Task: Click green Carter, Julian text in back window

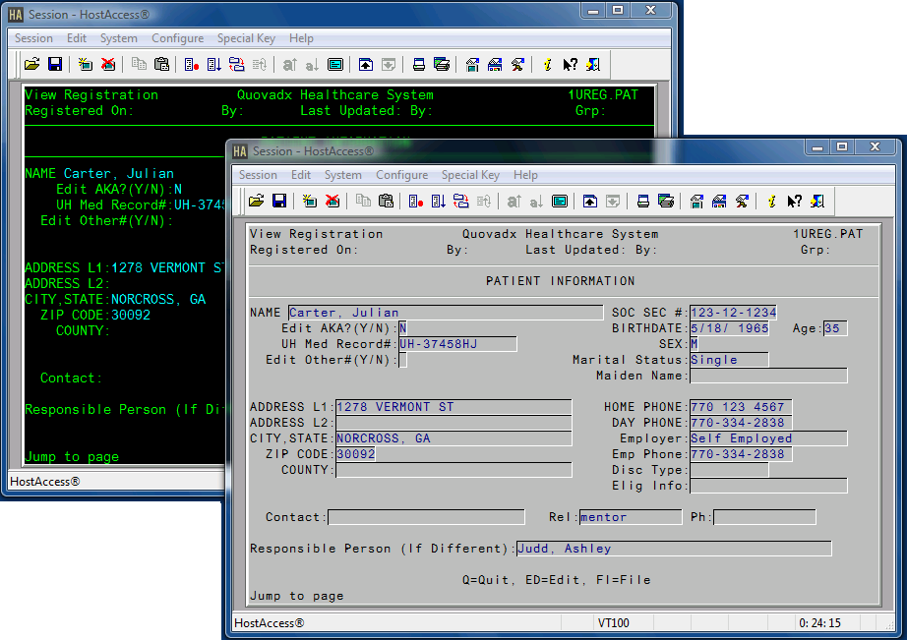Action: click(x=119, y=173)
